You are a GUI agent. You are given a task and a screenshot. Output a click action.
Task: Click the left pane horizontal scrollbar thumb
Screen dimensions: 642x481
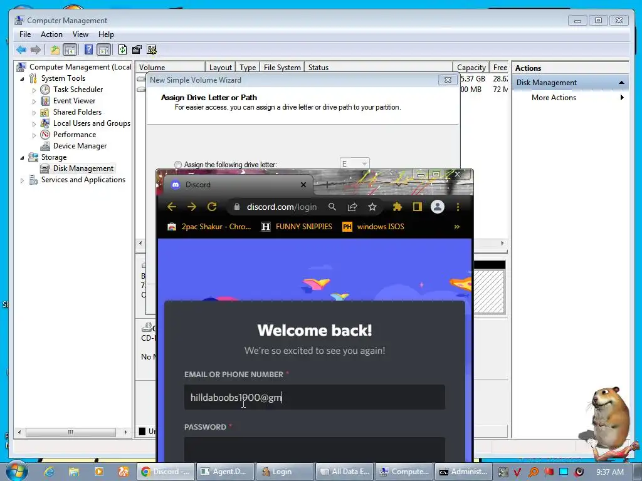(70, 432)
